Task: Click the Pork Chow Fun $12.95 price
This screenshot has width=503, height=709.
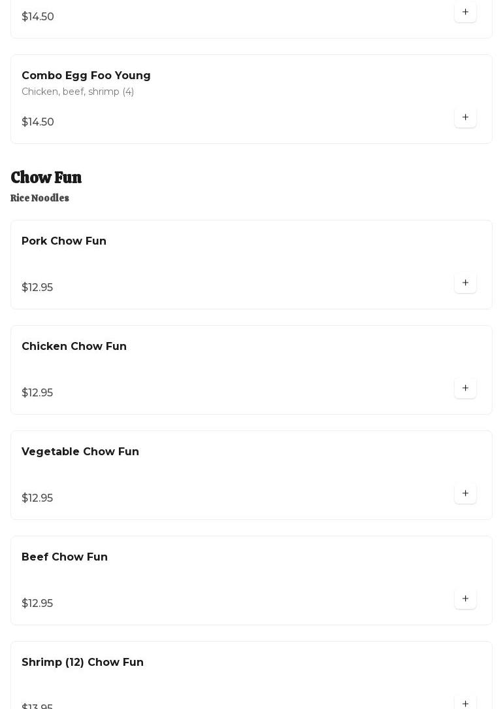Action: [37, 288]
